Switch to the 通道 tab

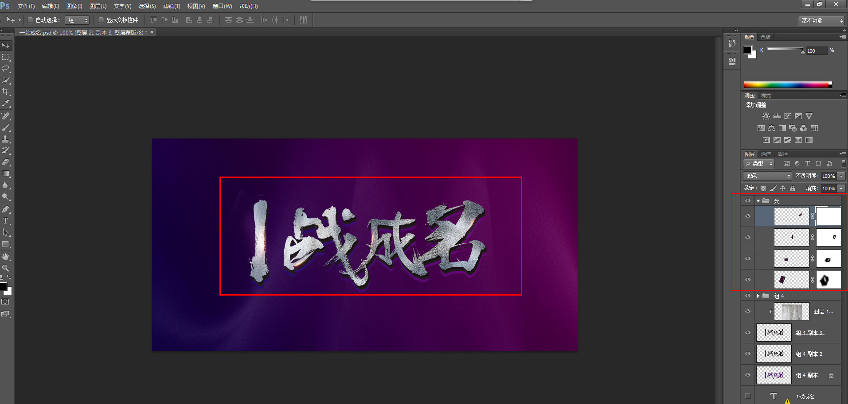click(x=766, y=154)
